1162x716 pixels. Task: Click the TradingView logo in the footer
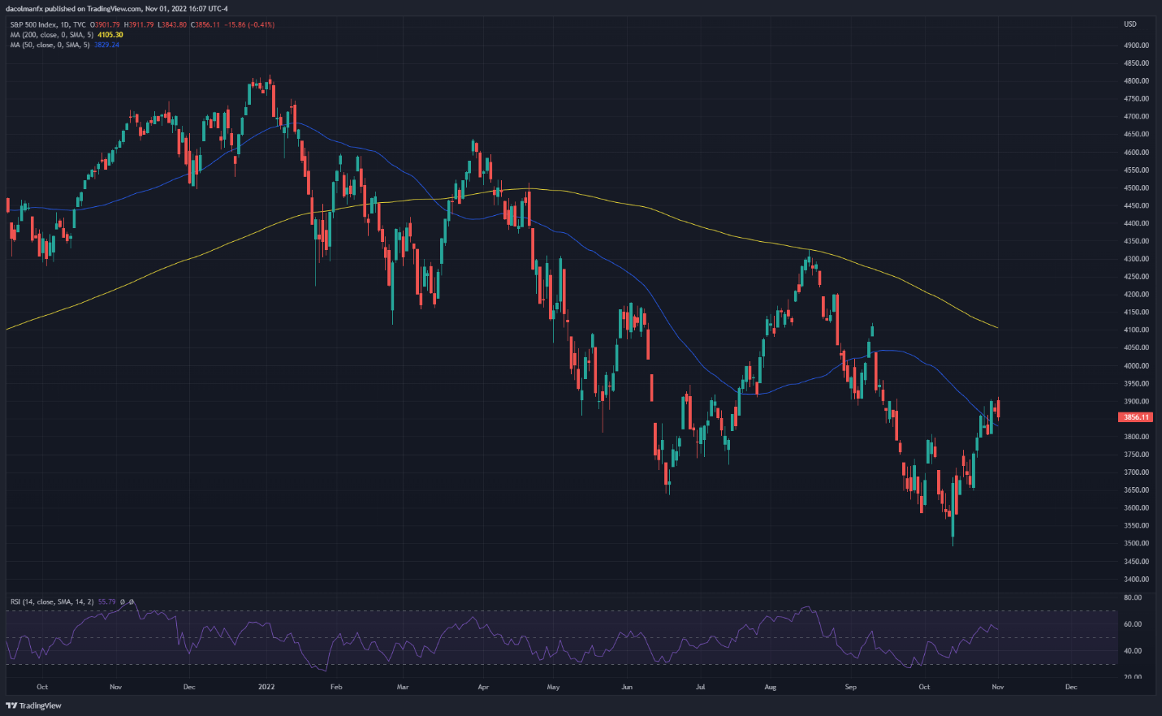tap(34, 705)
